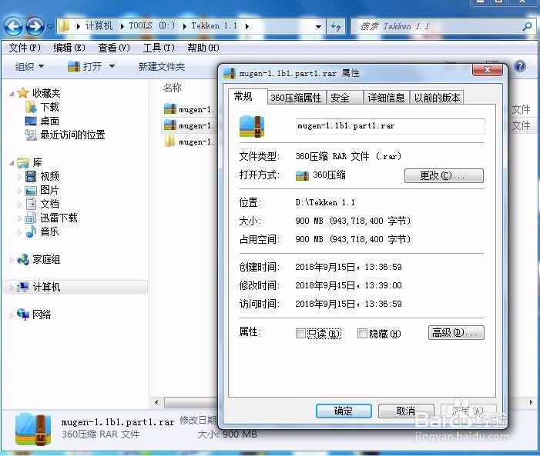Click 新建文件夹 toolbar button

coord(162,66)
